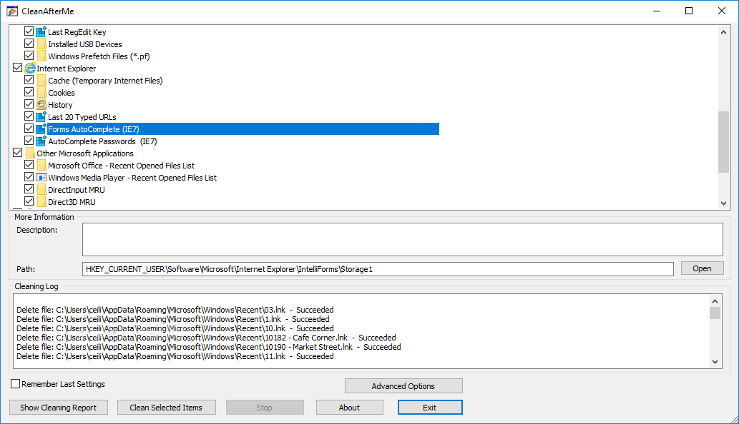Click item list scrollbar up arrow
The image size is (739, 424).
click(x=723, y=32)
